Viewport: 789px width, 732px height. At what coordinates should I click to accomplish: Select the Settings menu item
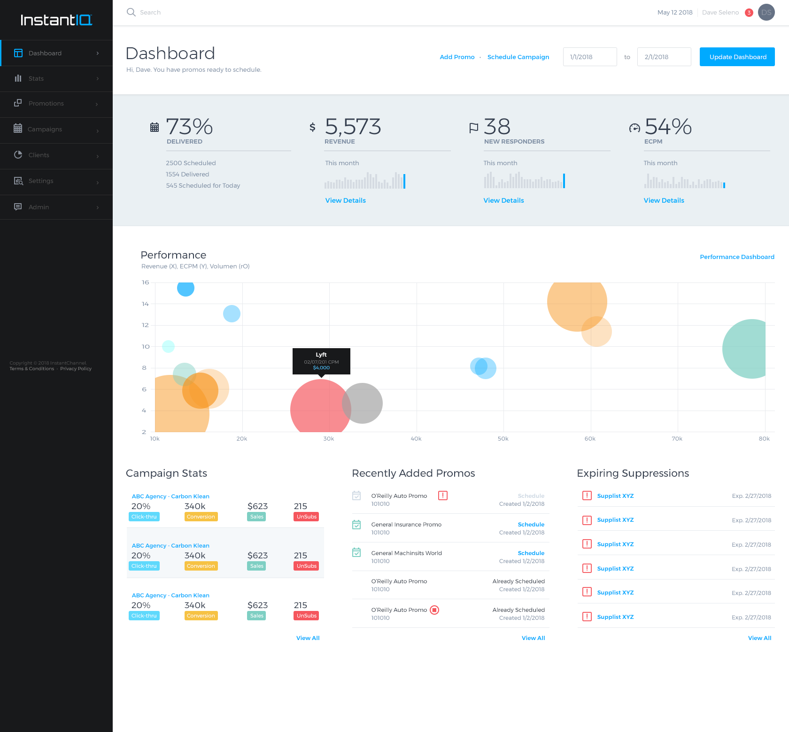[x=41, y=181]
